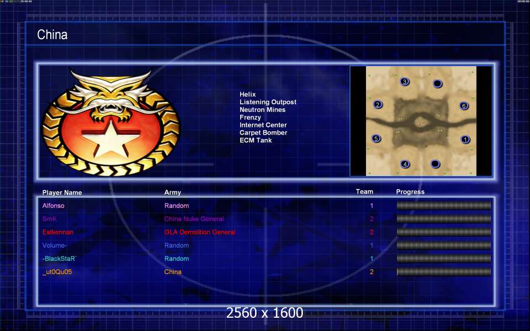Click the China Nuke General army cell

pos(194,219)
